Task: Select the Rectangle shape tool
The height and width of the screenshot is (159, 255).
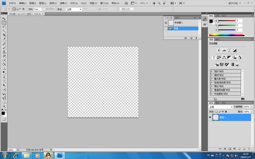Action: (4, 89)
